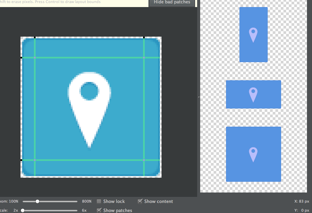The image size is (312, 213).
Task: Toggle the Show lock checkbox
Action: (99, 201)
